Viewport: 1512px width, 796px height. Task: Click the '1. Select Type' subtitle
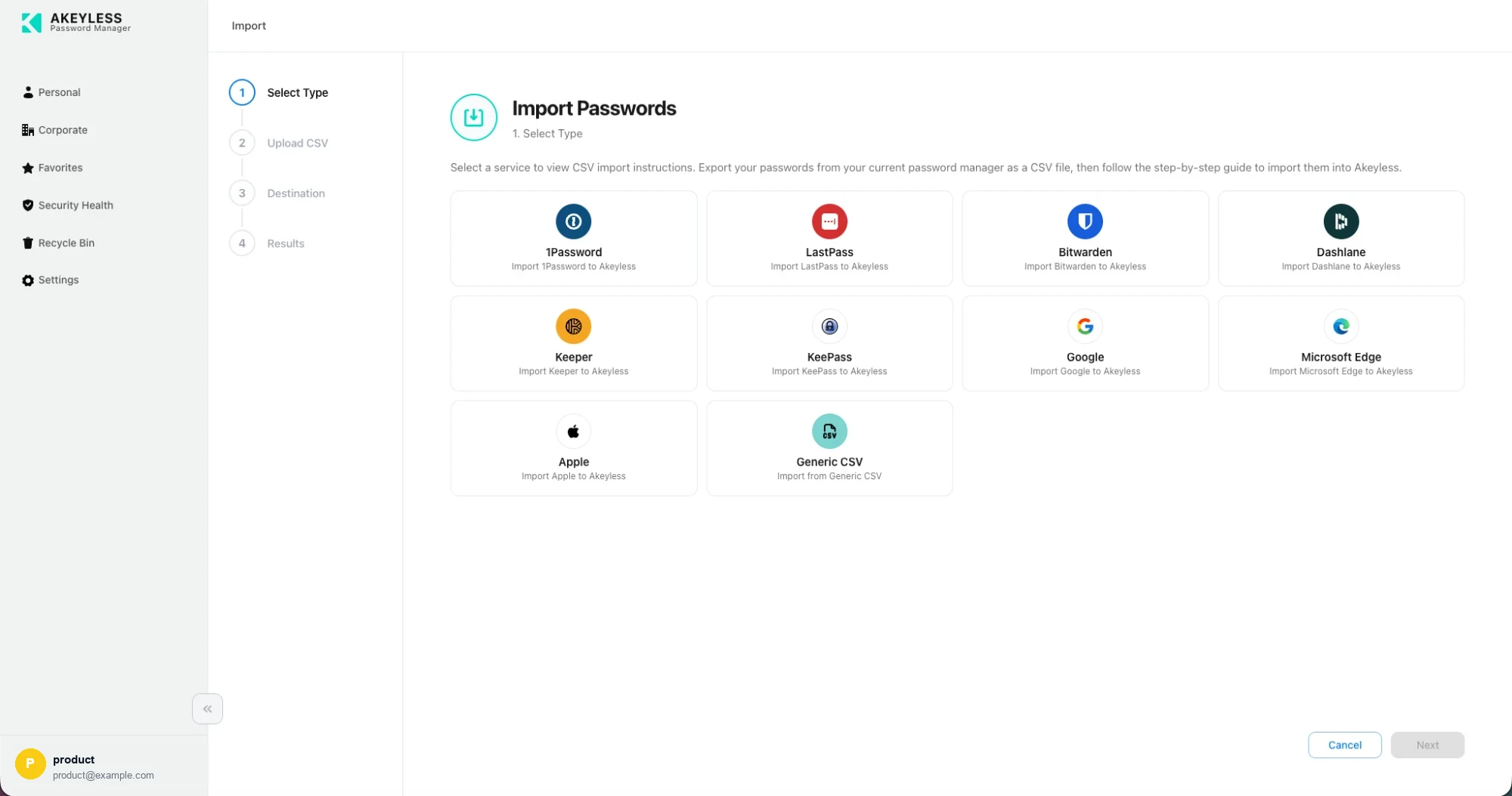(x=547, y=134)
